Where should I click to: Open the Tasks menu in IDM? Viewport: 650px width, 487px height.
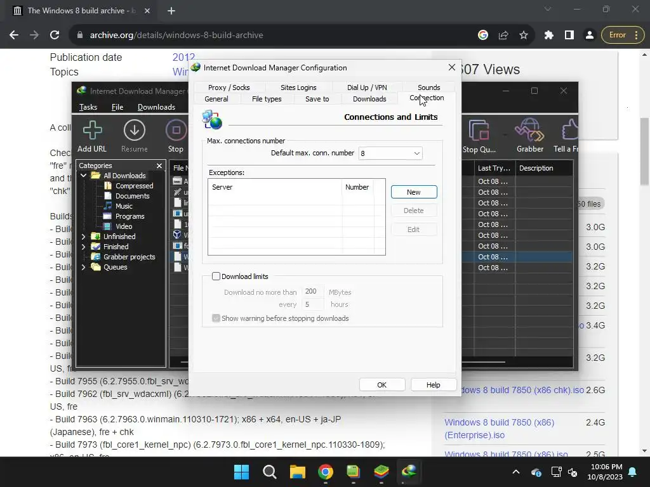pos(88,107)
